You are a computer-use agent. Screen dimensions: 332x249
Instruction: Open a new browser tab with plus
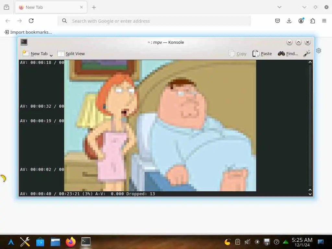[x=94, y=7]
